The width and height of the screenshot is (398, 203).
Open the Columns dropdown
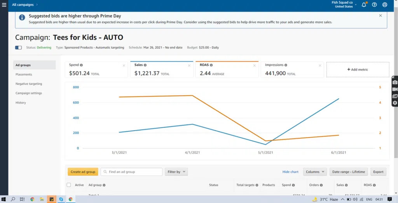315,172
